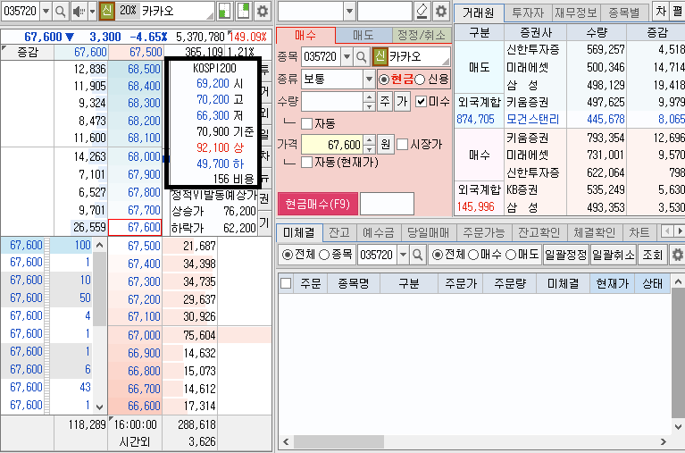Click the 신 badge in the order panel
The width and height of the screenshot is (685, 453).
380,57
